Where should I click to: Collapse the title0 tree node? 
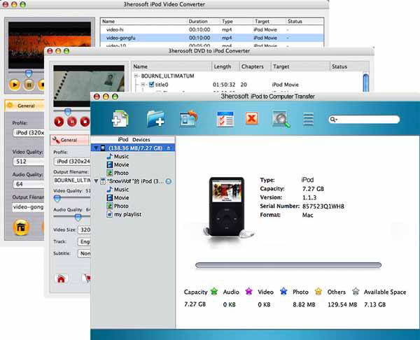click(x=143, y=85)
